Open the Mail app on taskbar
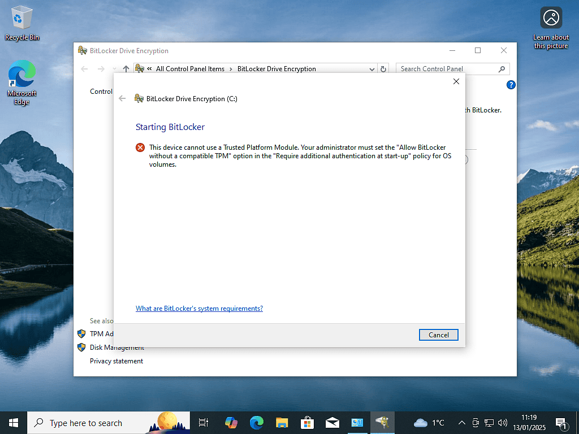The height and width of the screenshot is (434, 579). 332,422
